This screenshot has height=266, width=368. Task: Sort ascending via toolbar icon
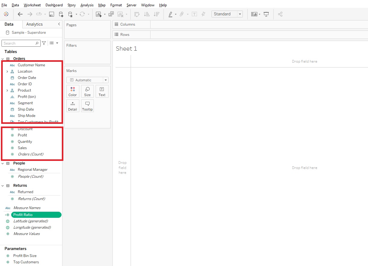[x=147, y=14]
